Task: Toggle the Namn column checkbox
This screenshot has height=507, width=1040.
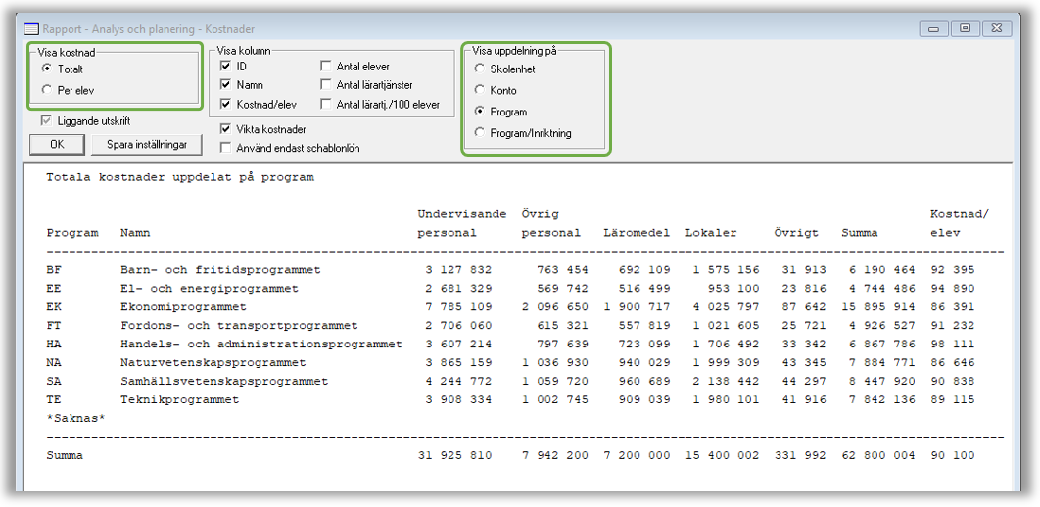Action: coord(225,85)
